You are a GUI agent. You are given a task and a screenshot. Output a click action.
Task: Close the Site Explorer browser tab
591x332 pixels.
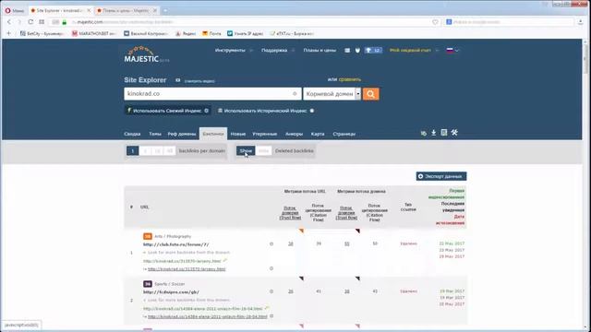(89, 10)
